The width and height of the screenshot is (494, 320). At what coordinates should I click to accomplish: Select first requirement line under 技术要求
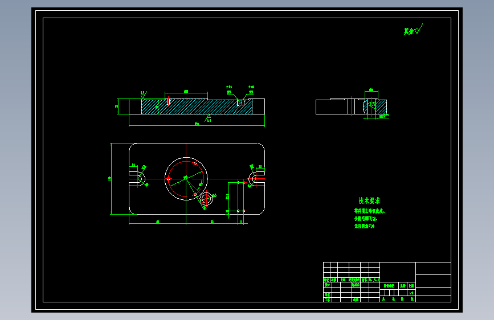[x=369, y=211]
